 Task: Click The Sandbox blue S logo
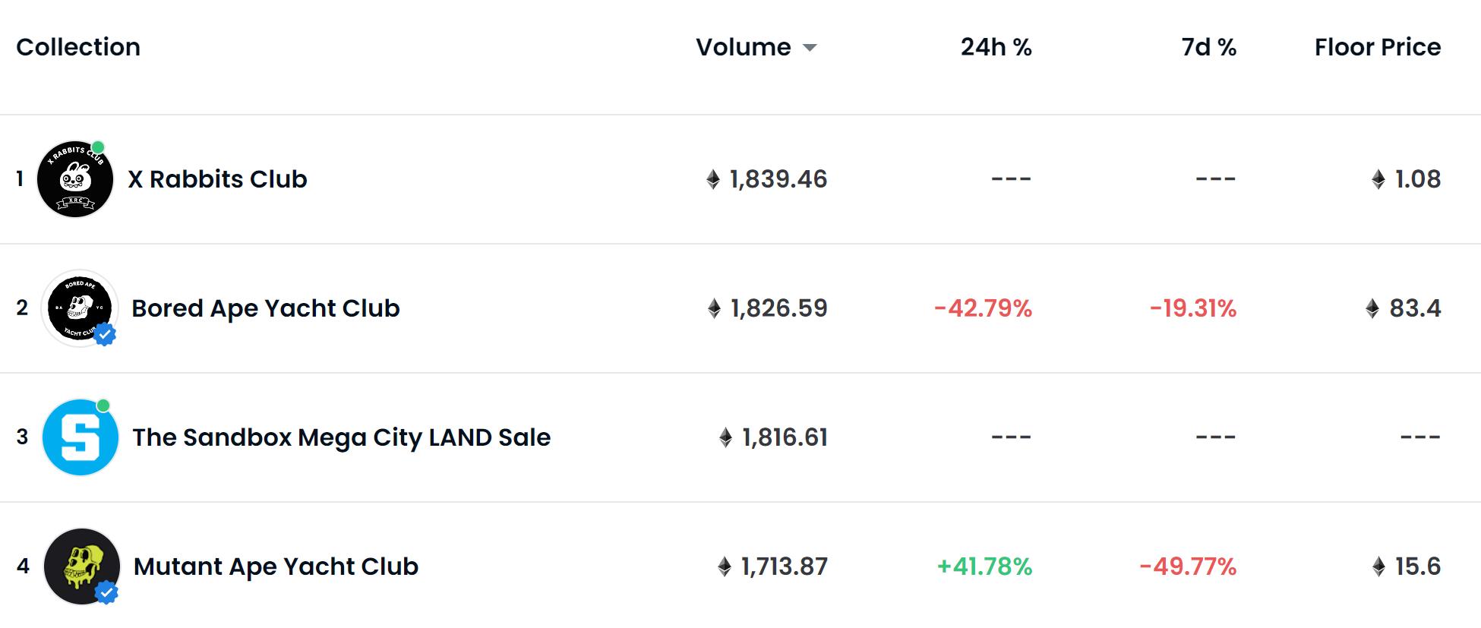click(80, 437)
